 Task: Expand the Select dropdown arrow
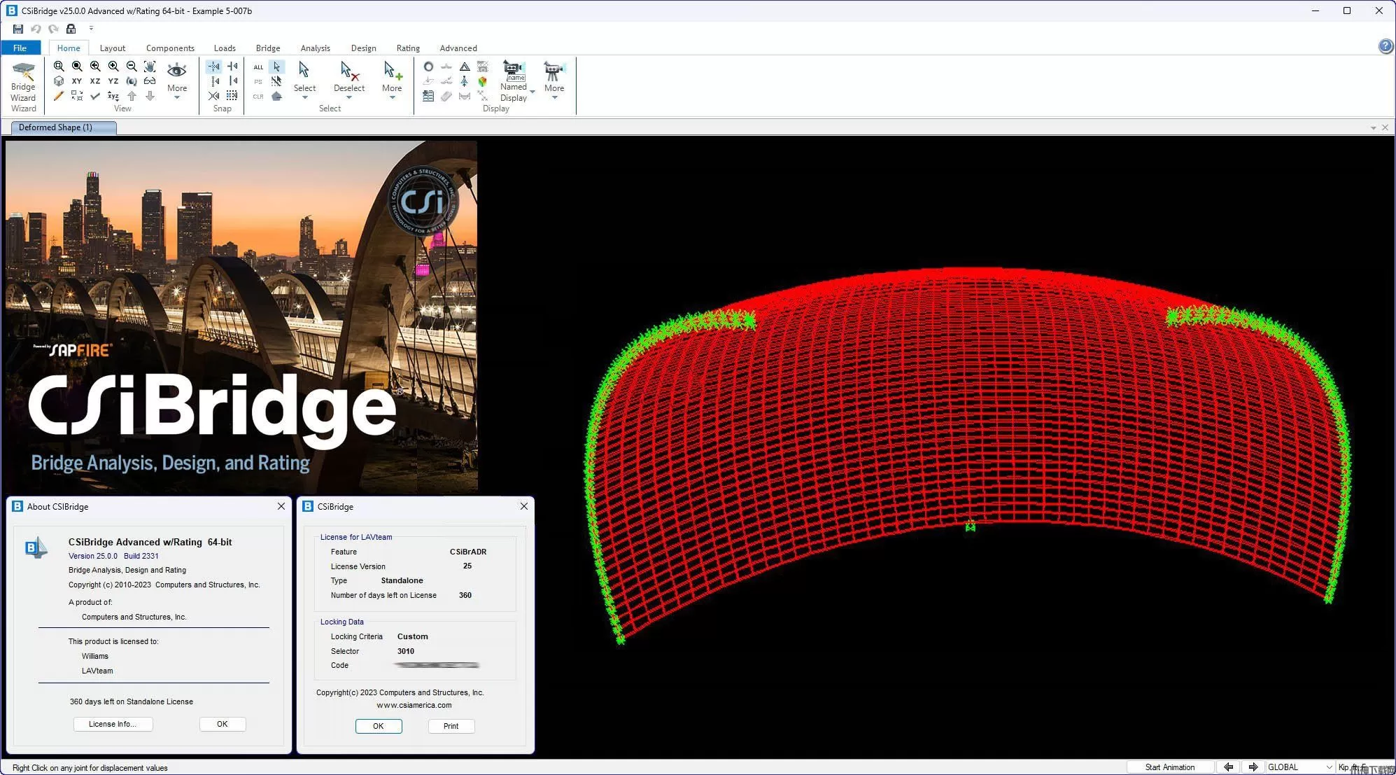point(304,97)
